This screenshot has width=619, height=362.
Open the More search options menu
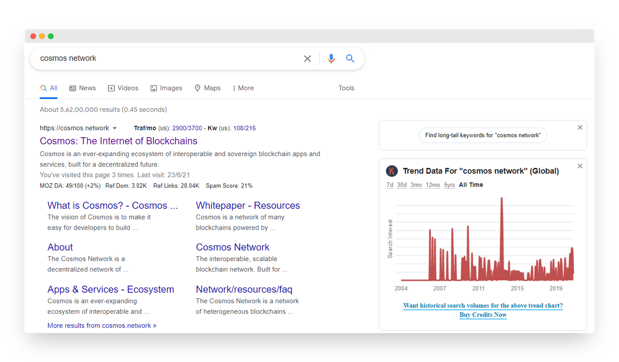243,88
